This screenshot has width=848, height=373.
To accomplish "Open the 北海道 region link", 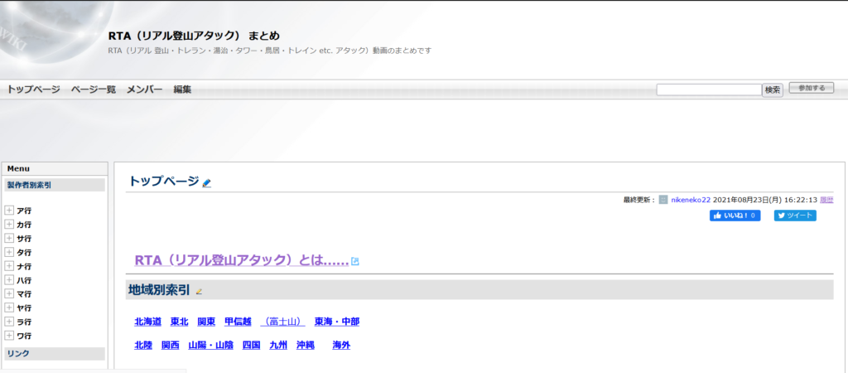I will 147,322.
